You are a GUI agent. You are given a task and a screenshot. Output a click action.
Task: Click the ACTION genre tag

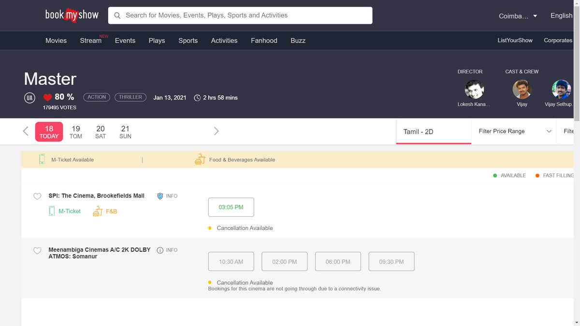tap(97, 97)
